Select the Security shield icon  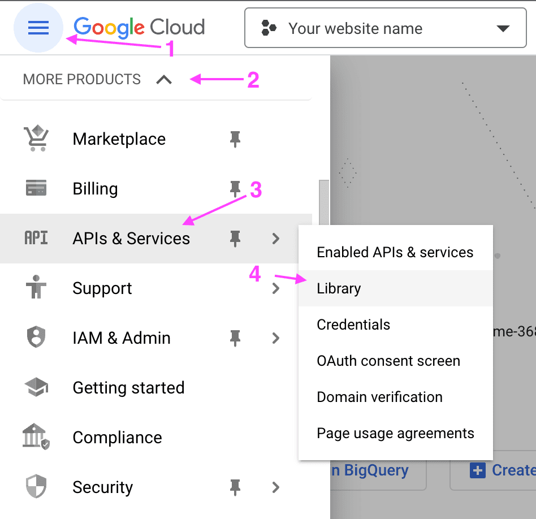point(36,487)
